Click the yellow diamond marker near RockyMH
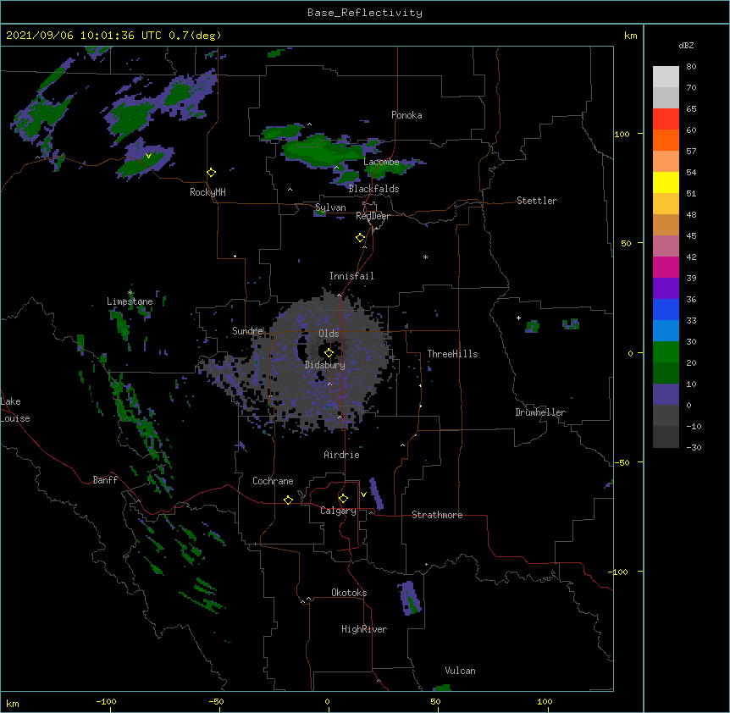Image resolution: width=730 pixels, height=713 pixels. [211, 173]
